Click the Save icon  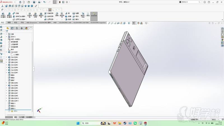click(34, 2)
